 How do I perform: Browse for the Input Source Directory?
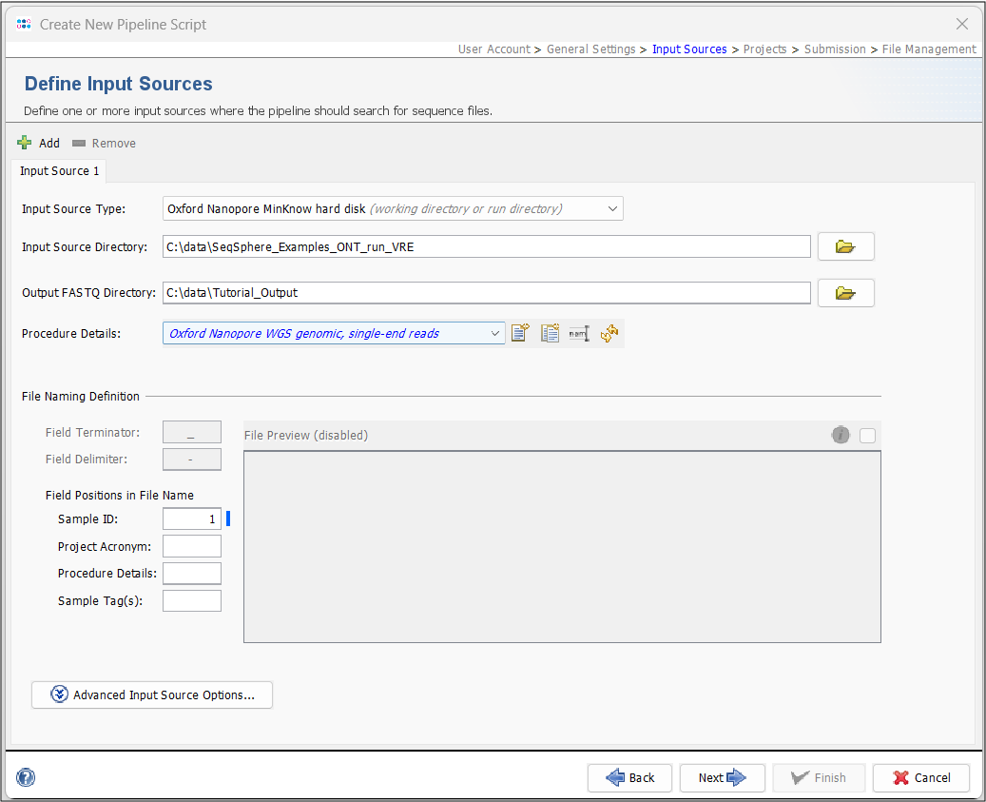(844, 245)
